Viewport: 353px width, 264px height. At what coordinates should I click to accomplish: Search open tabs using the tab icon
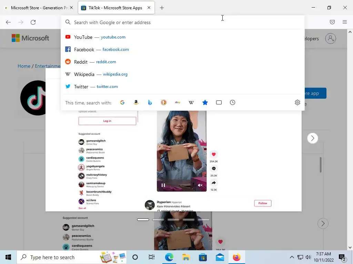click(x=219, y=102)
